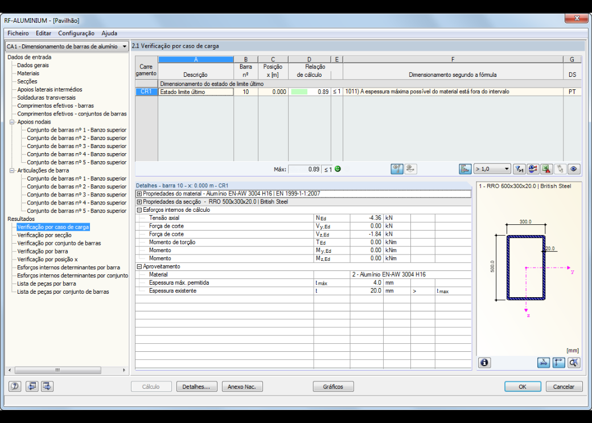Toggle principal axes display icon under section graphic

[x=558, y=363]
